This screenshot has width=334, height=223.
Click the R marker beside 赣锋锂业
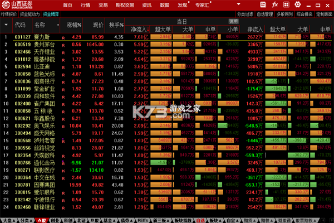coord(63,208)
